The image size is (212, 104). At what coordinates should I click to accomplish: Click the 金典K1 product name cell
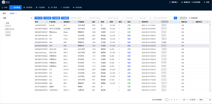tap(51, 87)
